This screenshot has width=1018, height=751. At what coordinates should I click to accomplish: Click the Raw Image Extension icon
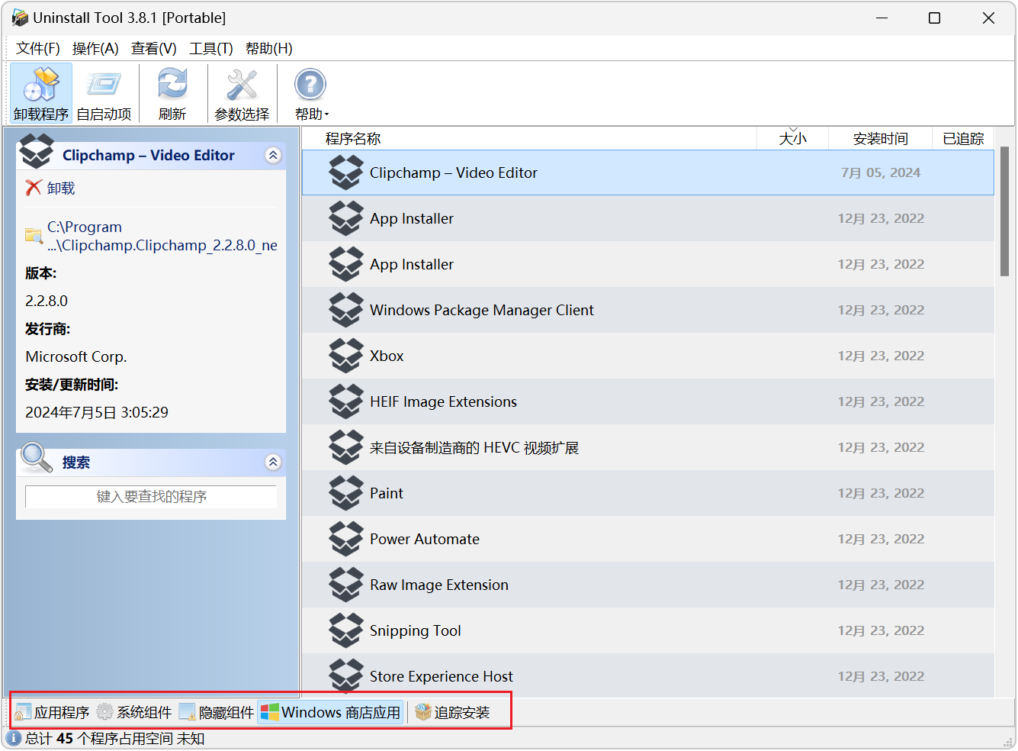point(346,585)
